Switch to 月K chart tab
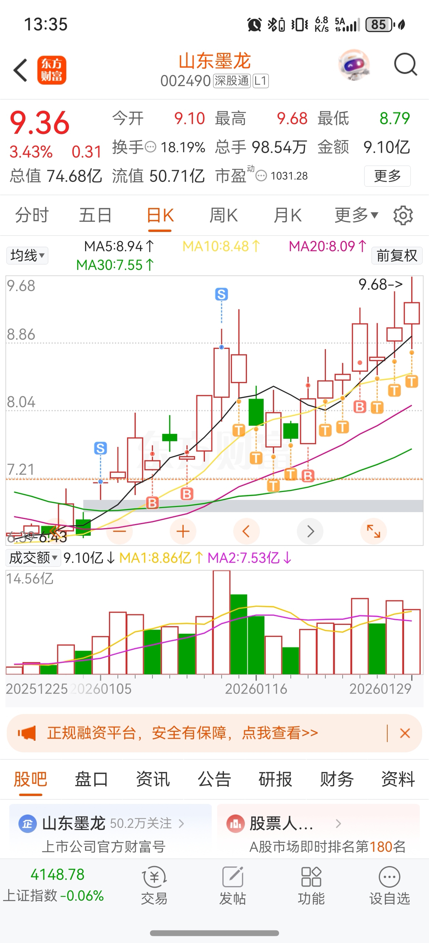429x943 pixels. [287, 215]
